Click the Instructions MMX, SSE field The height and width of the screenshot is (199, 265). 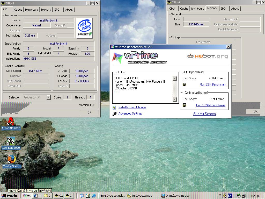point(59,59)
